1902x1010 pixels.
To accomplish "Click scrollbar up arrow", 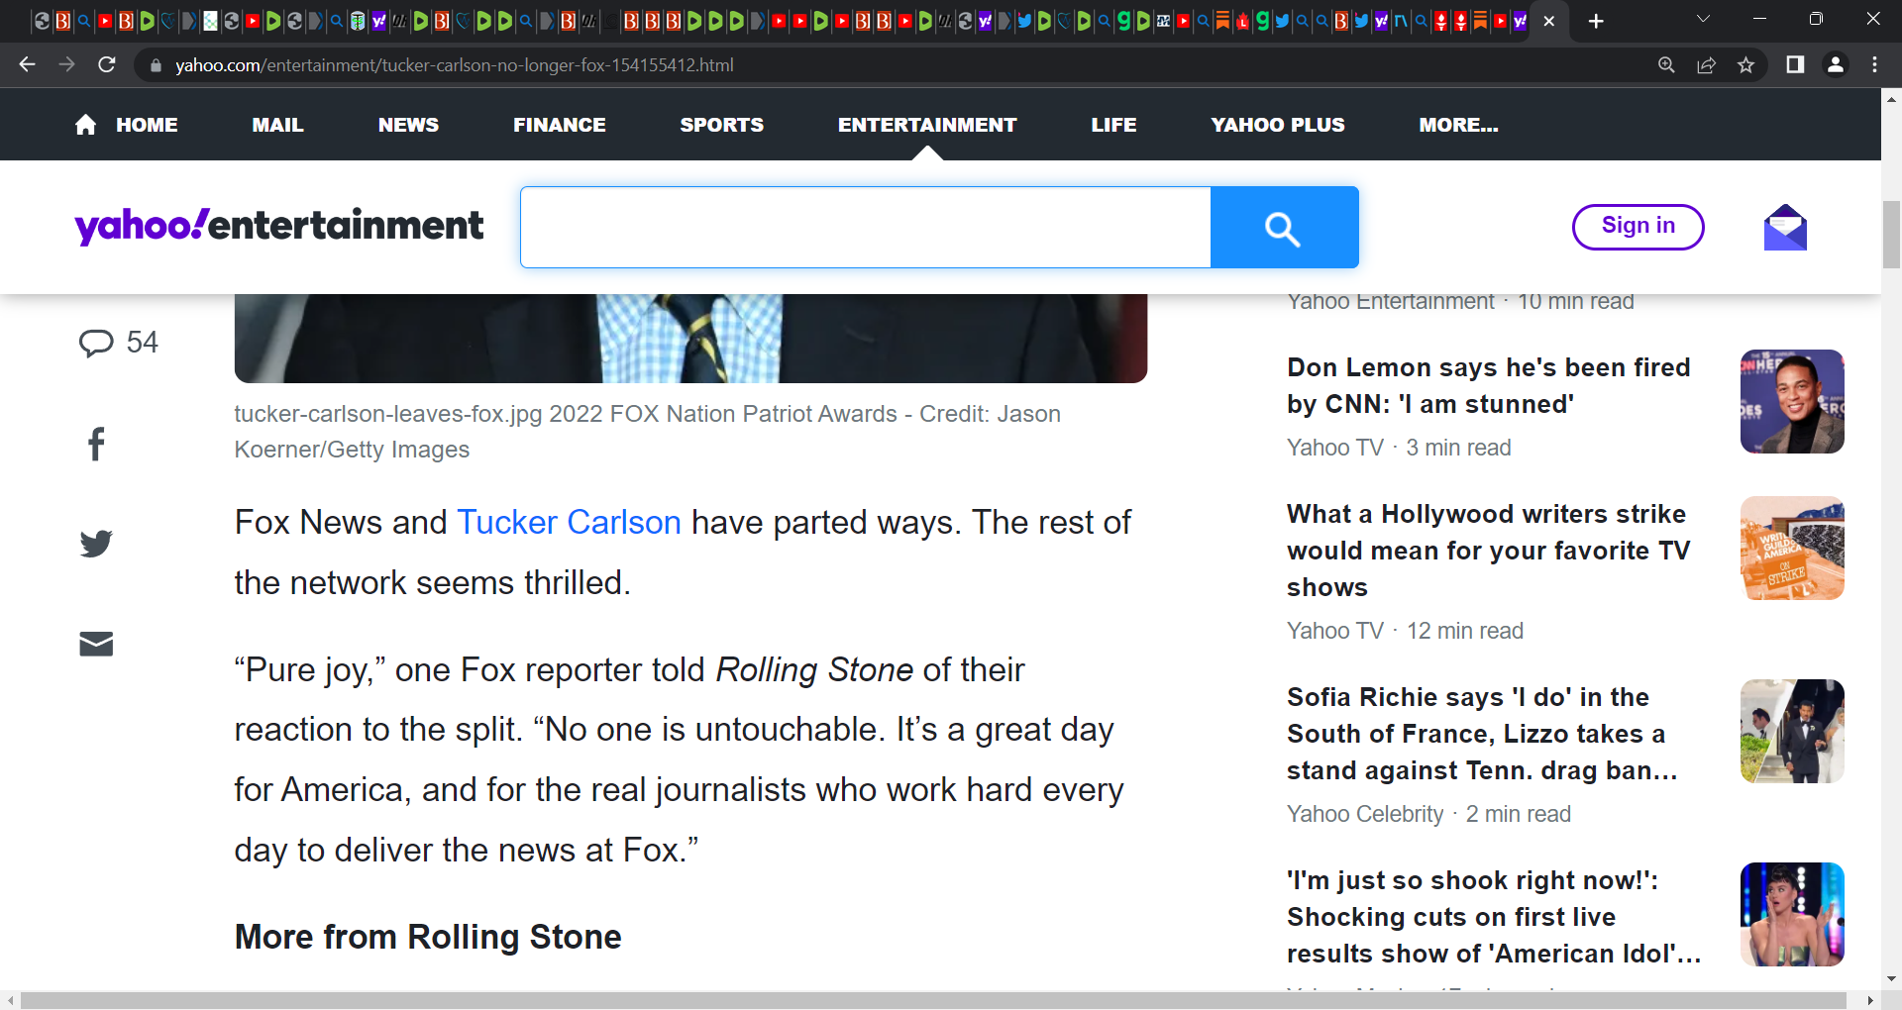I will [1891, 99].
